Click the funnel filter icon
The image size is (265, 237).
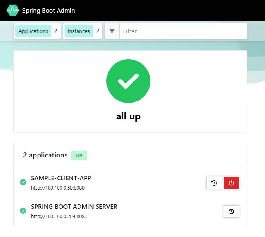112,31
